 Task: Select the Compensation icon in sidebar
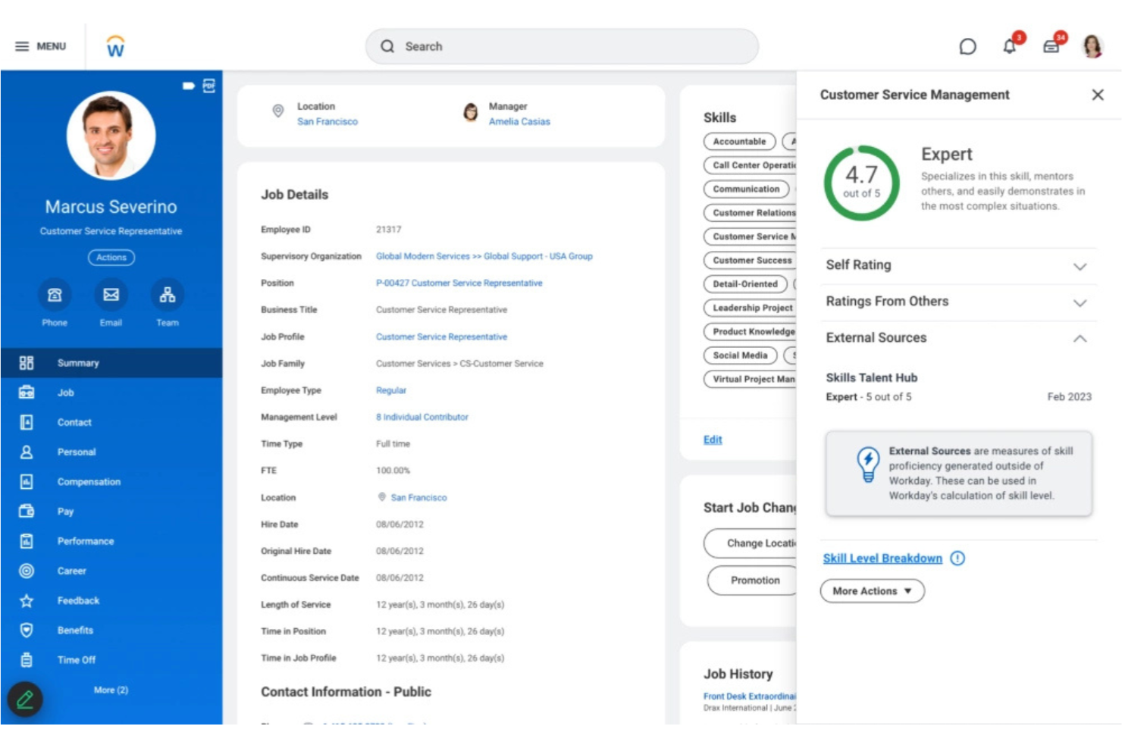[27, 481]
